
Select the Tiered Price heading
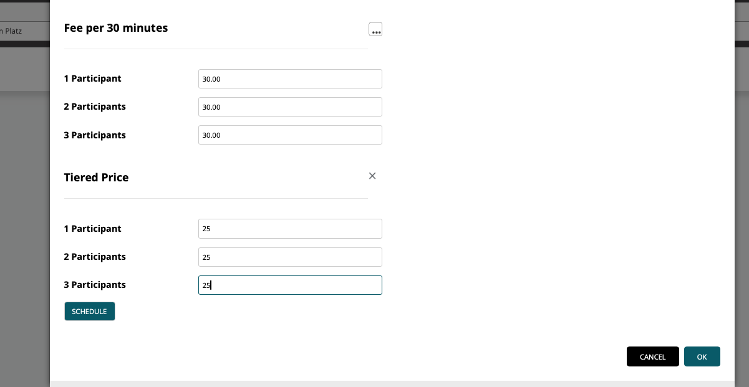pos(96,178)
